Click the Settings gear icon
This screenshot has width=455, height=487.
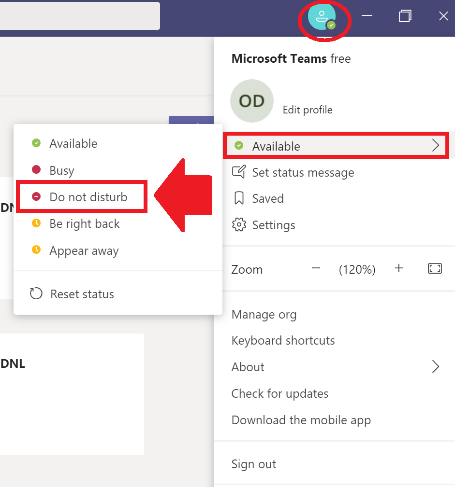(x=239, y=224)
